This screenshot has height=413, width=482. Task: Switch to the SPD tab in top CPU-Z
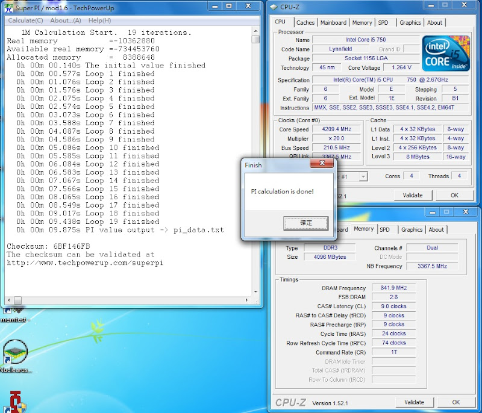point(383,23)
